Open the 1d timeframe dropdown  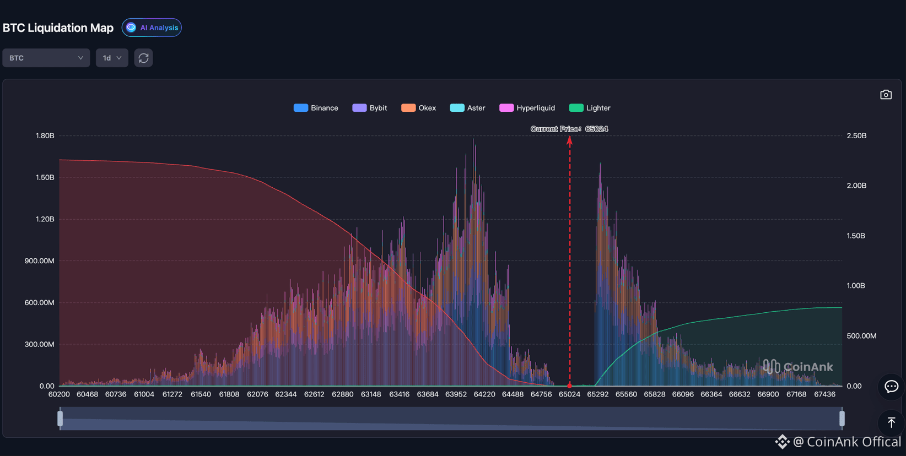[112, 58]
